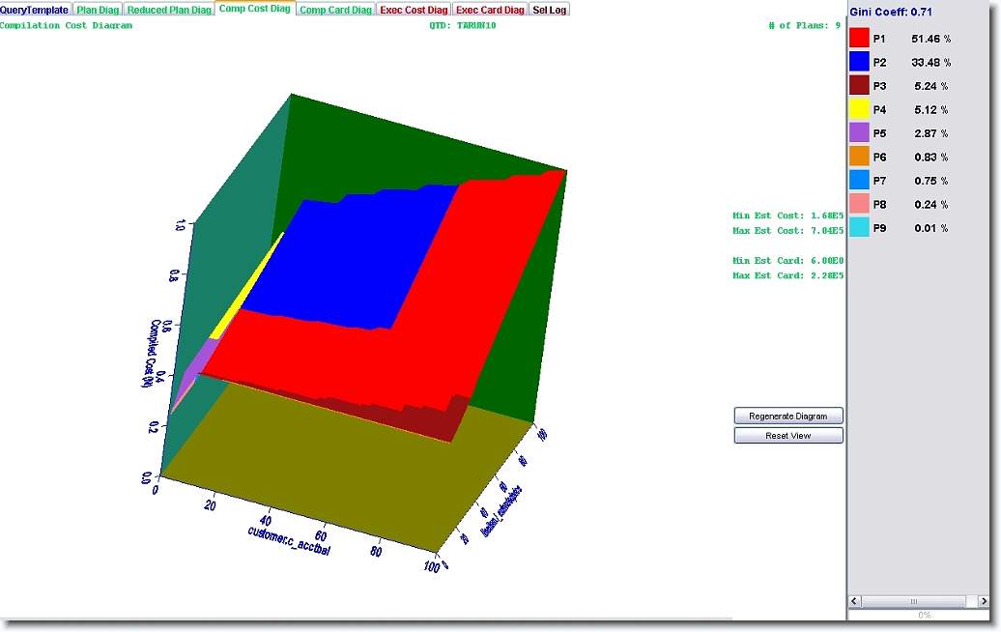Select the blue P2 plan swatch
Viewport: 1001px width, 632px height.
[x=859, y=62]
